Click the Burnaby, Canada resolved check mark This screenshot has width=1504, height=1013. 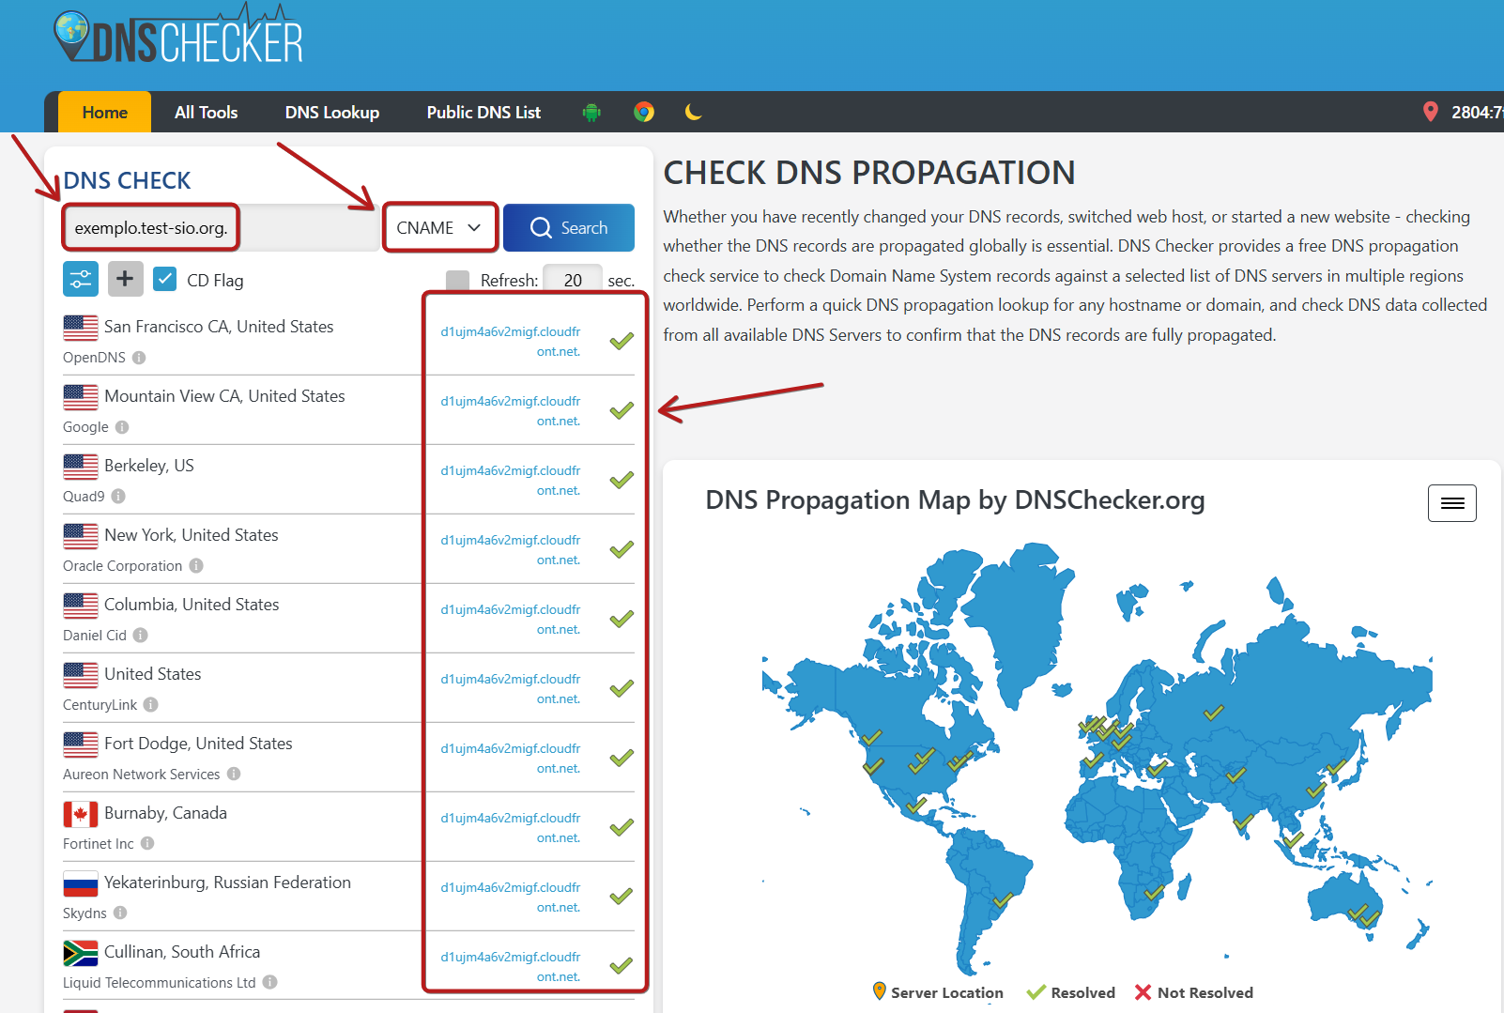click(622, 827)
